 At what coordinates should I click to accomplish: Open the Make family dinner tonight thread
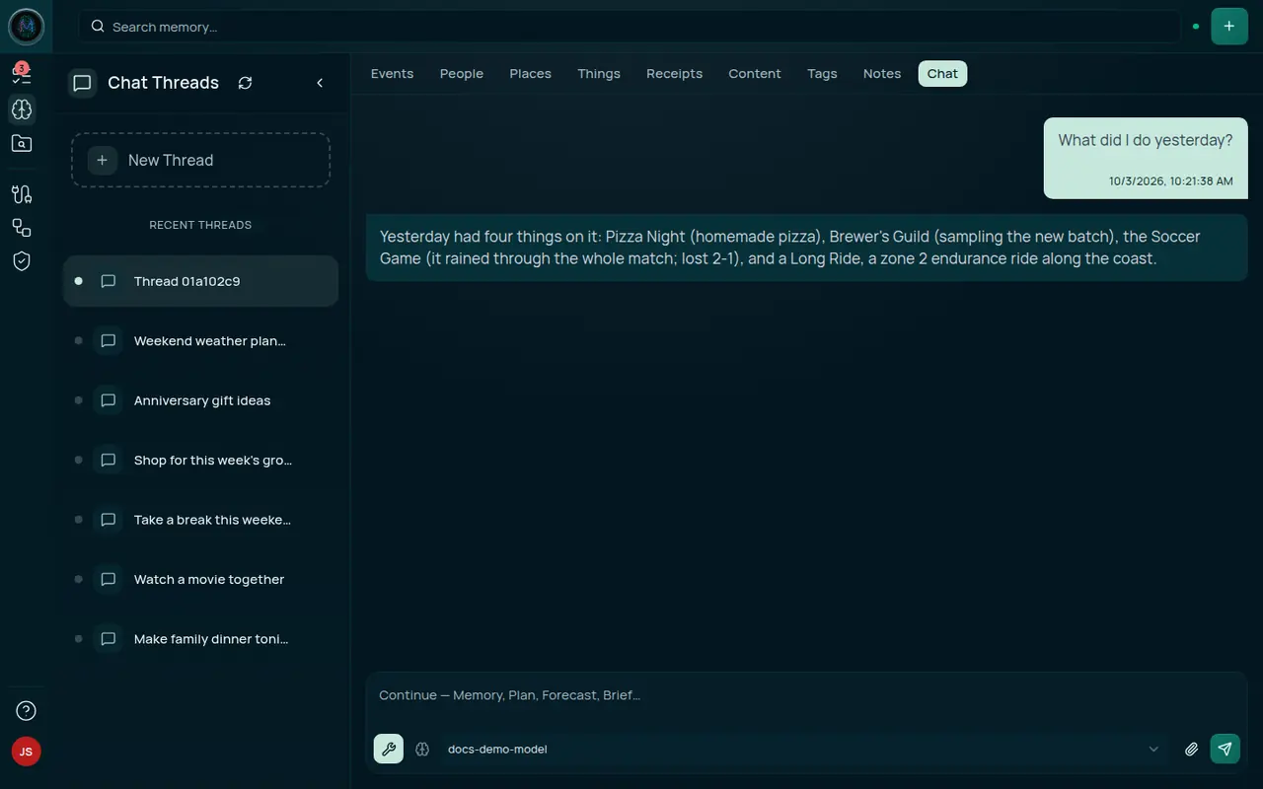point(200,639)
